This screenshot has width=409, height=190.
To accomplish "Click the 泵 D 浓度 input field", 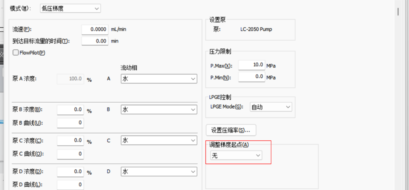I will pos(70,172).
